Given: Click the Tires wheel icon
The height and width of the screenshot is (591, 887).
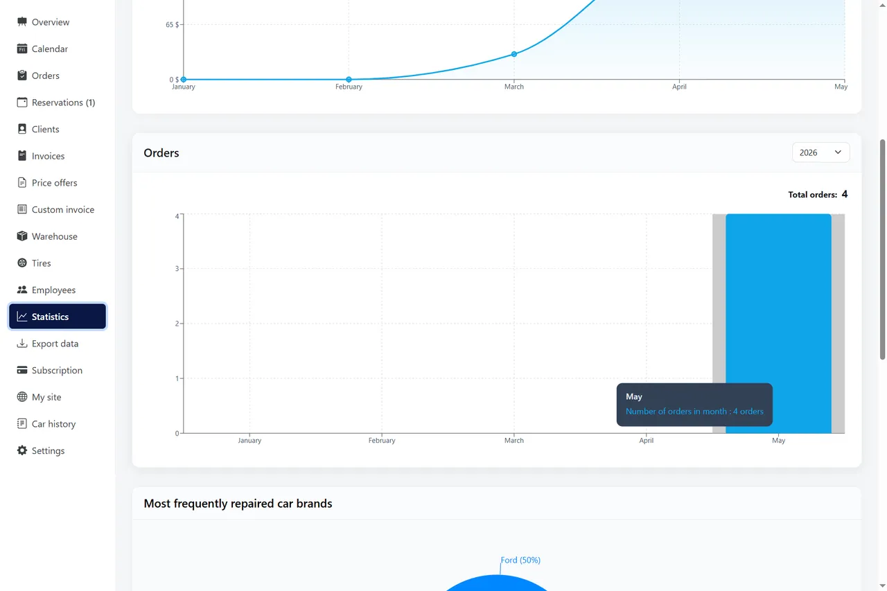Looking at the screenshot, I should pyautogui.click(x=22, y=263).
